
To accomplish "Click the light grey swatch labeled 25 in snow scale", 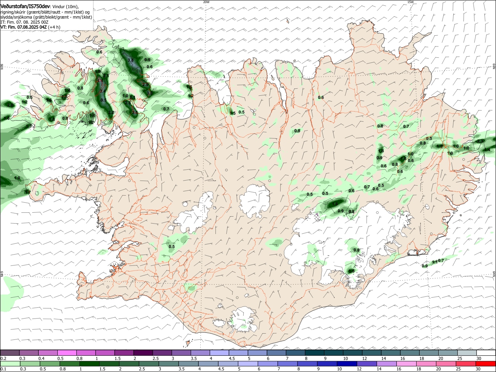I will tap(467, 353).
